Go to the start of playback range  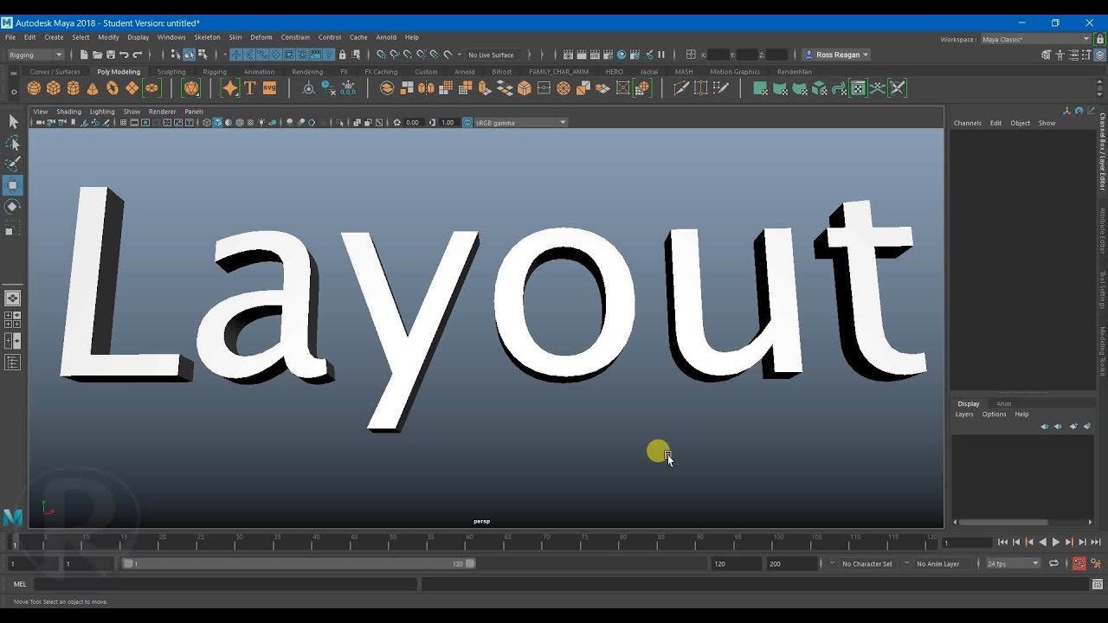1002,542
